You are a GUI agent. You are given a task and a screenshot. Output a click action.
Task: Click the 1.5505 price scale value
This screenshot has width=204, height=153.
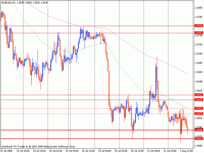coord(199,146)
